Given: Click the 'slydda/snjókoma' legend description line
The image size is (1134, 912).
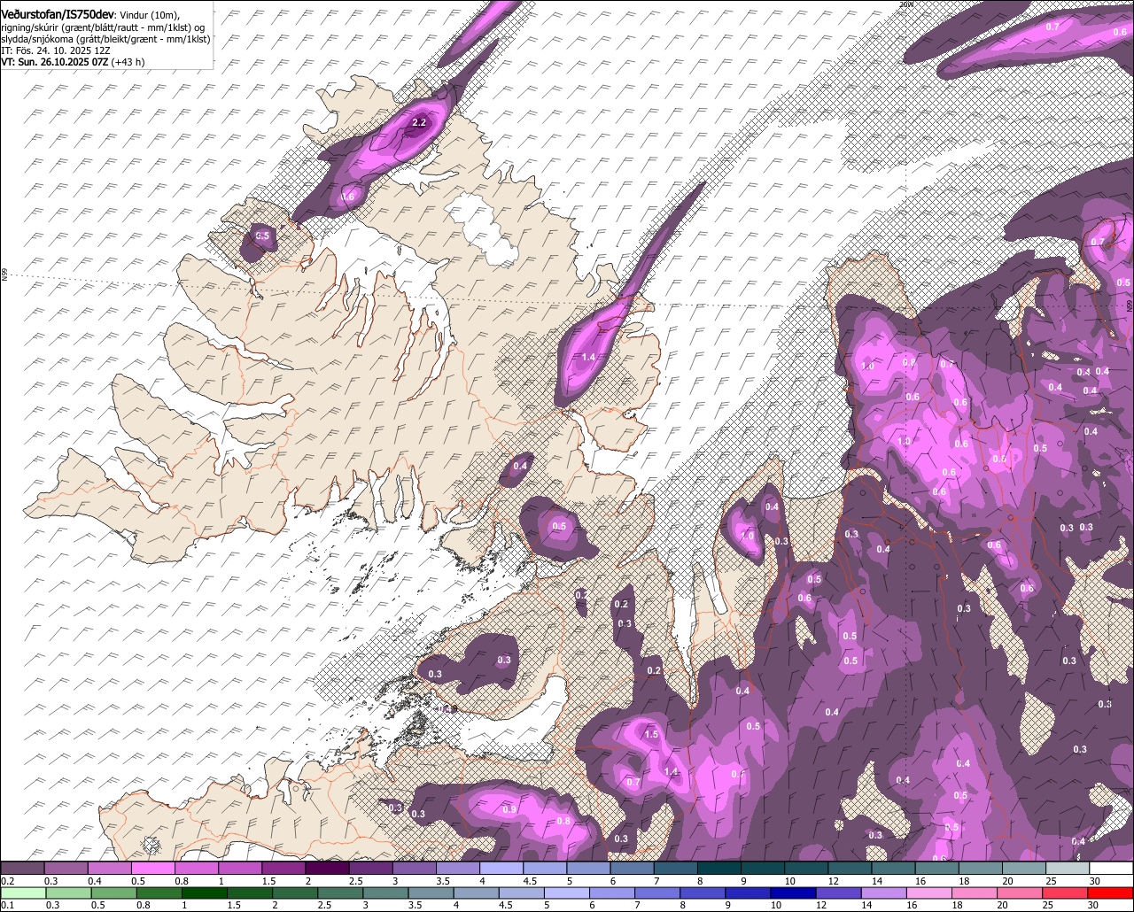Looking at the screenshot, I should [x=105, y=39].
